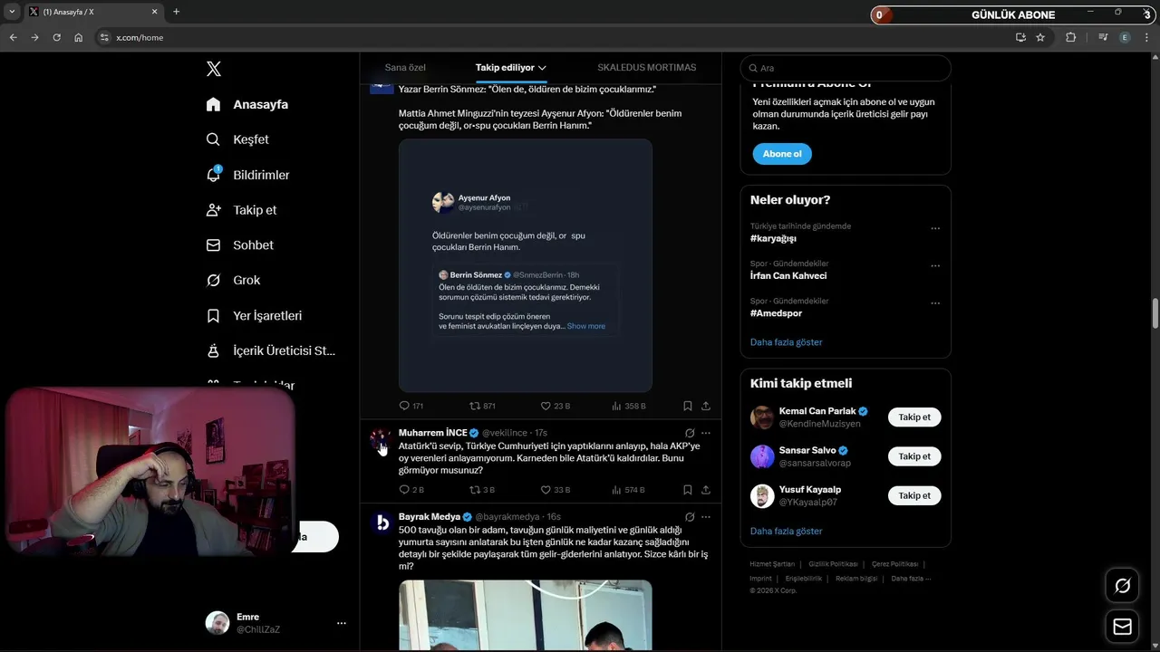This screenshot has width=1160, height=652.
Task: Click Abone ol premium button
Action: [x=782, y=154]
